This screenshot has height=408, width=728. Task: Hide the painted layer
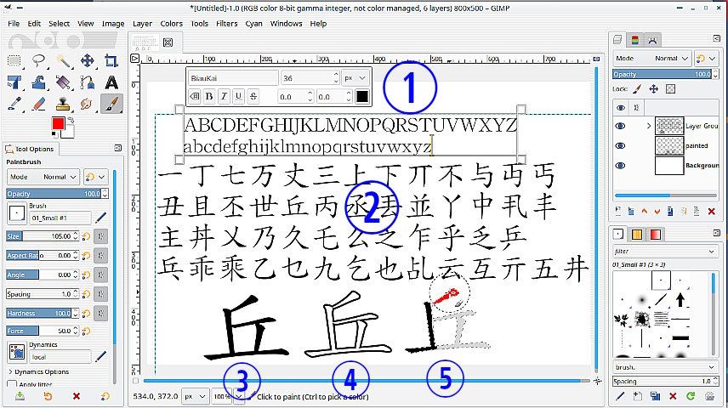tap(620, 145)
